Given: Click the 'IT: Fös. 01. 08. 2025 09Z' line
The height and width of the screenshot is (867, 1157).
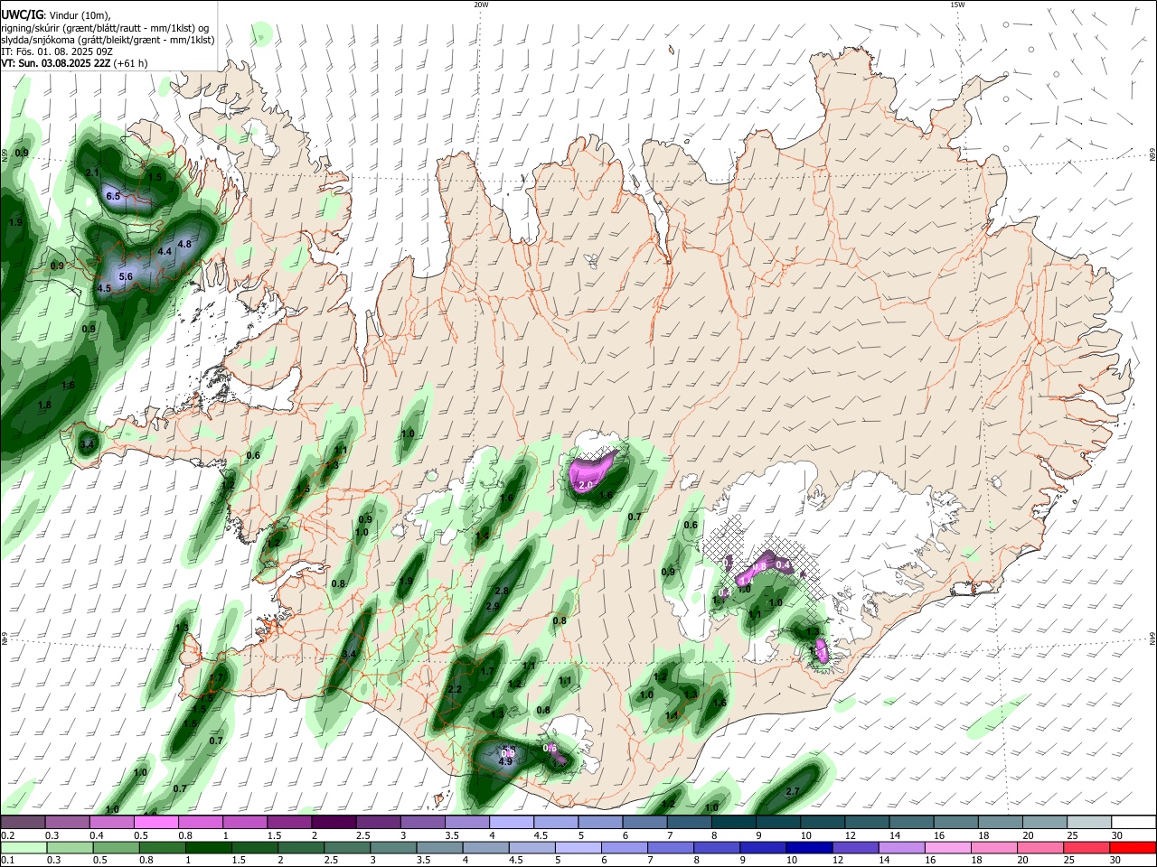Looking at the screenshot, I should (x=57, y=51).
